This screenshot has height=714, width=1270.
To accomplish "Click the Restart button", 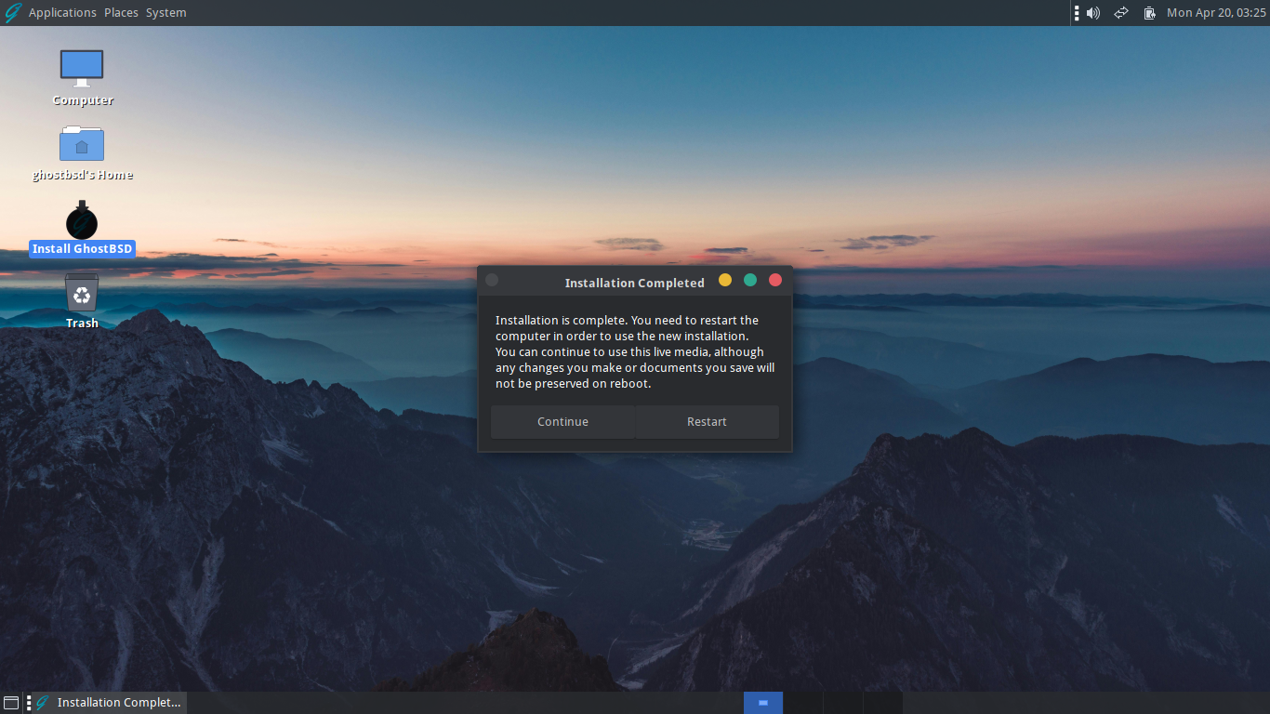I will click(707, 421).
